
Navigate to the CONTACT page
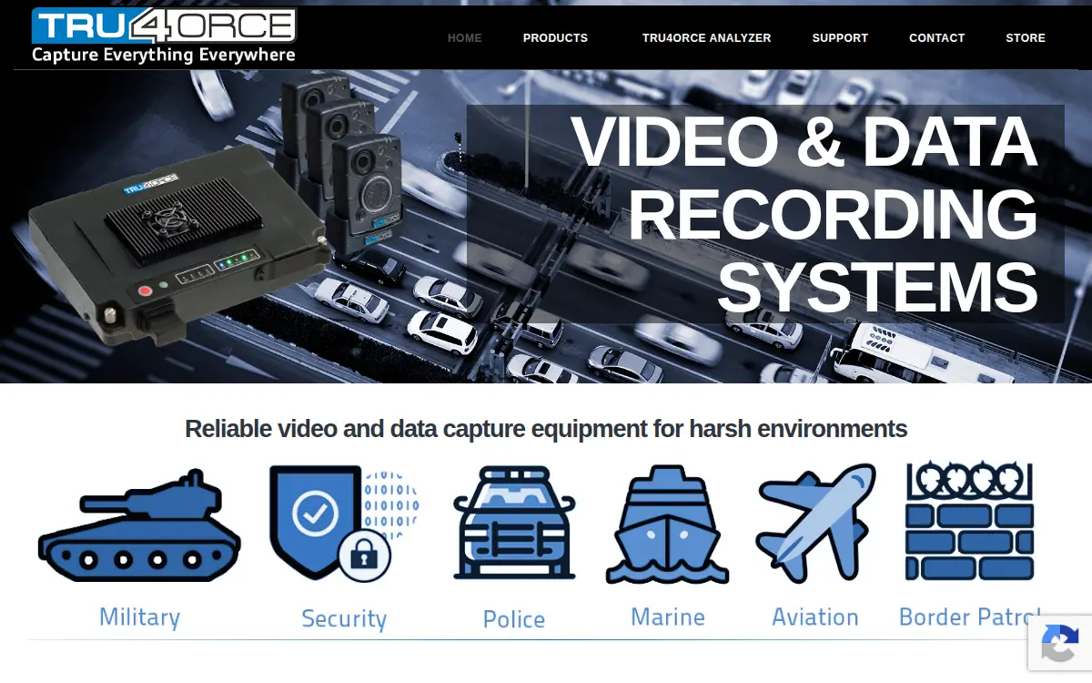click(936, 38)
